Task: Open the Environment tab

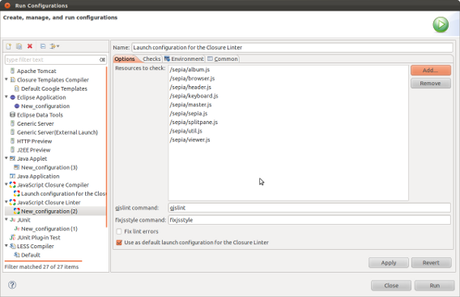Action: tap(184, 58)
